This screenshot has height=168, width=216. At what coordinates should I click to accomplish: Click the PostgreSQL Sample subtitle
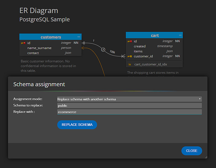45,19
